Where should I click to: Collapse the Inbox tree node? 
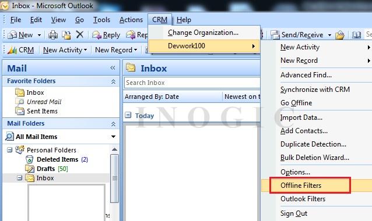(20, 178)
